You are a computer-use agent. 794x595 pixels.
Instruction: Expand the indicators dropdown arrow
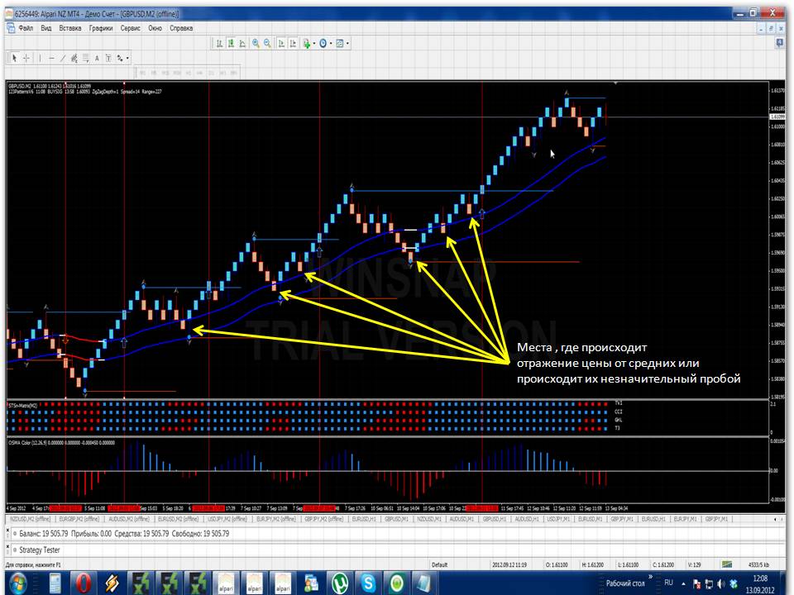[x=314, y=44]
